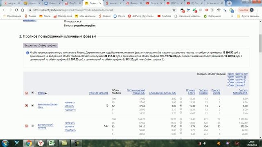Bookmark this page with star icon
The width and height of the screenshot is (262, 147).
point(174,10)
